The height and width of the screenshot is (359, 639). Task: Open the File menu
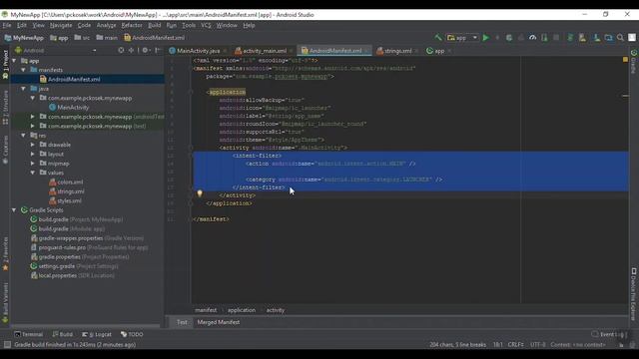click(7, 25)
